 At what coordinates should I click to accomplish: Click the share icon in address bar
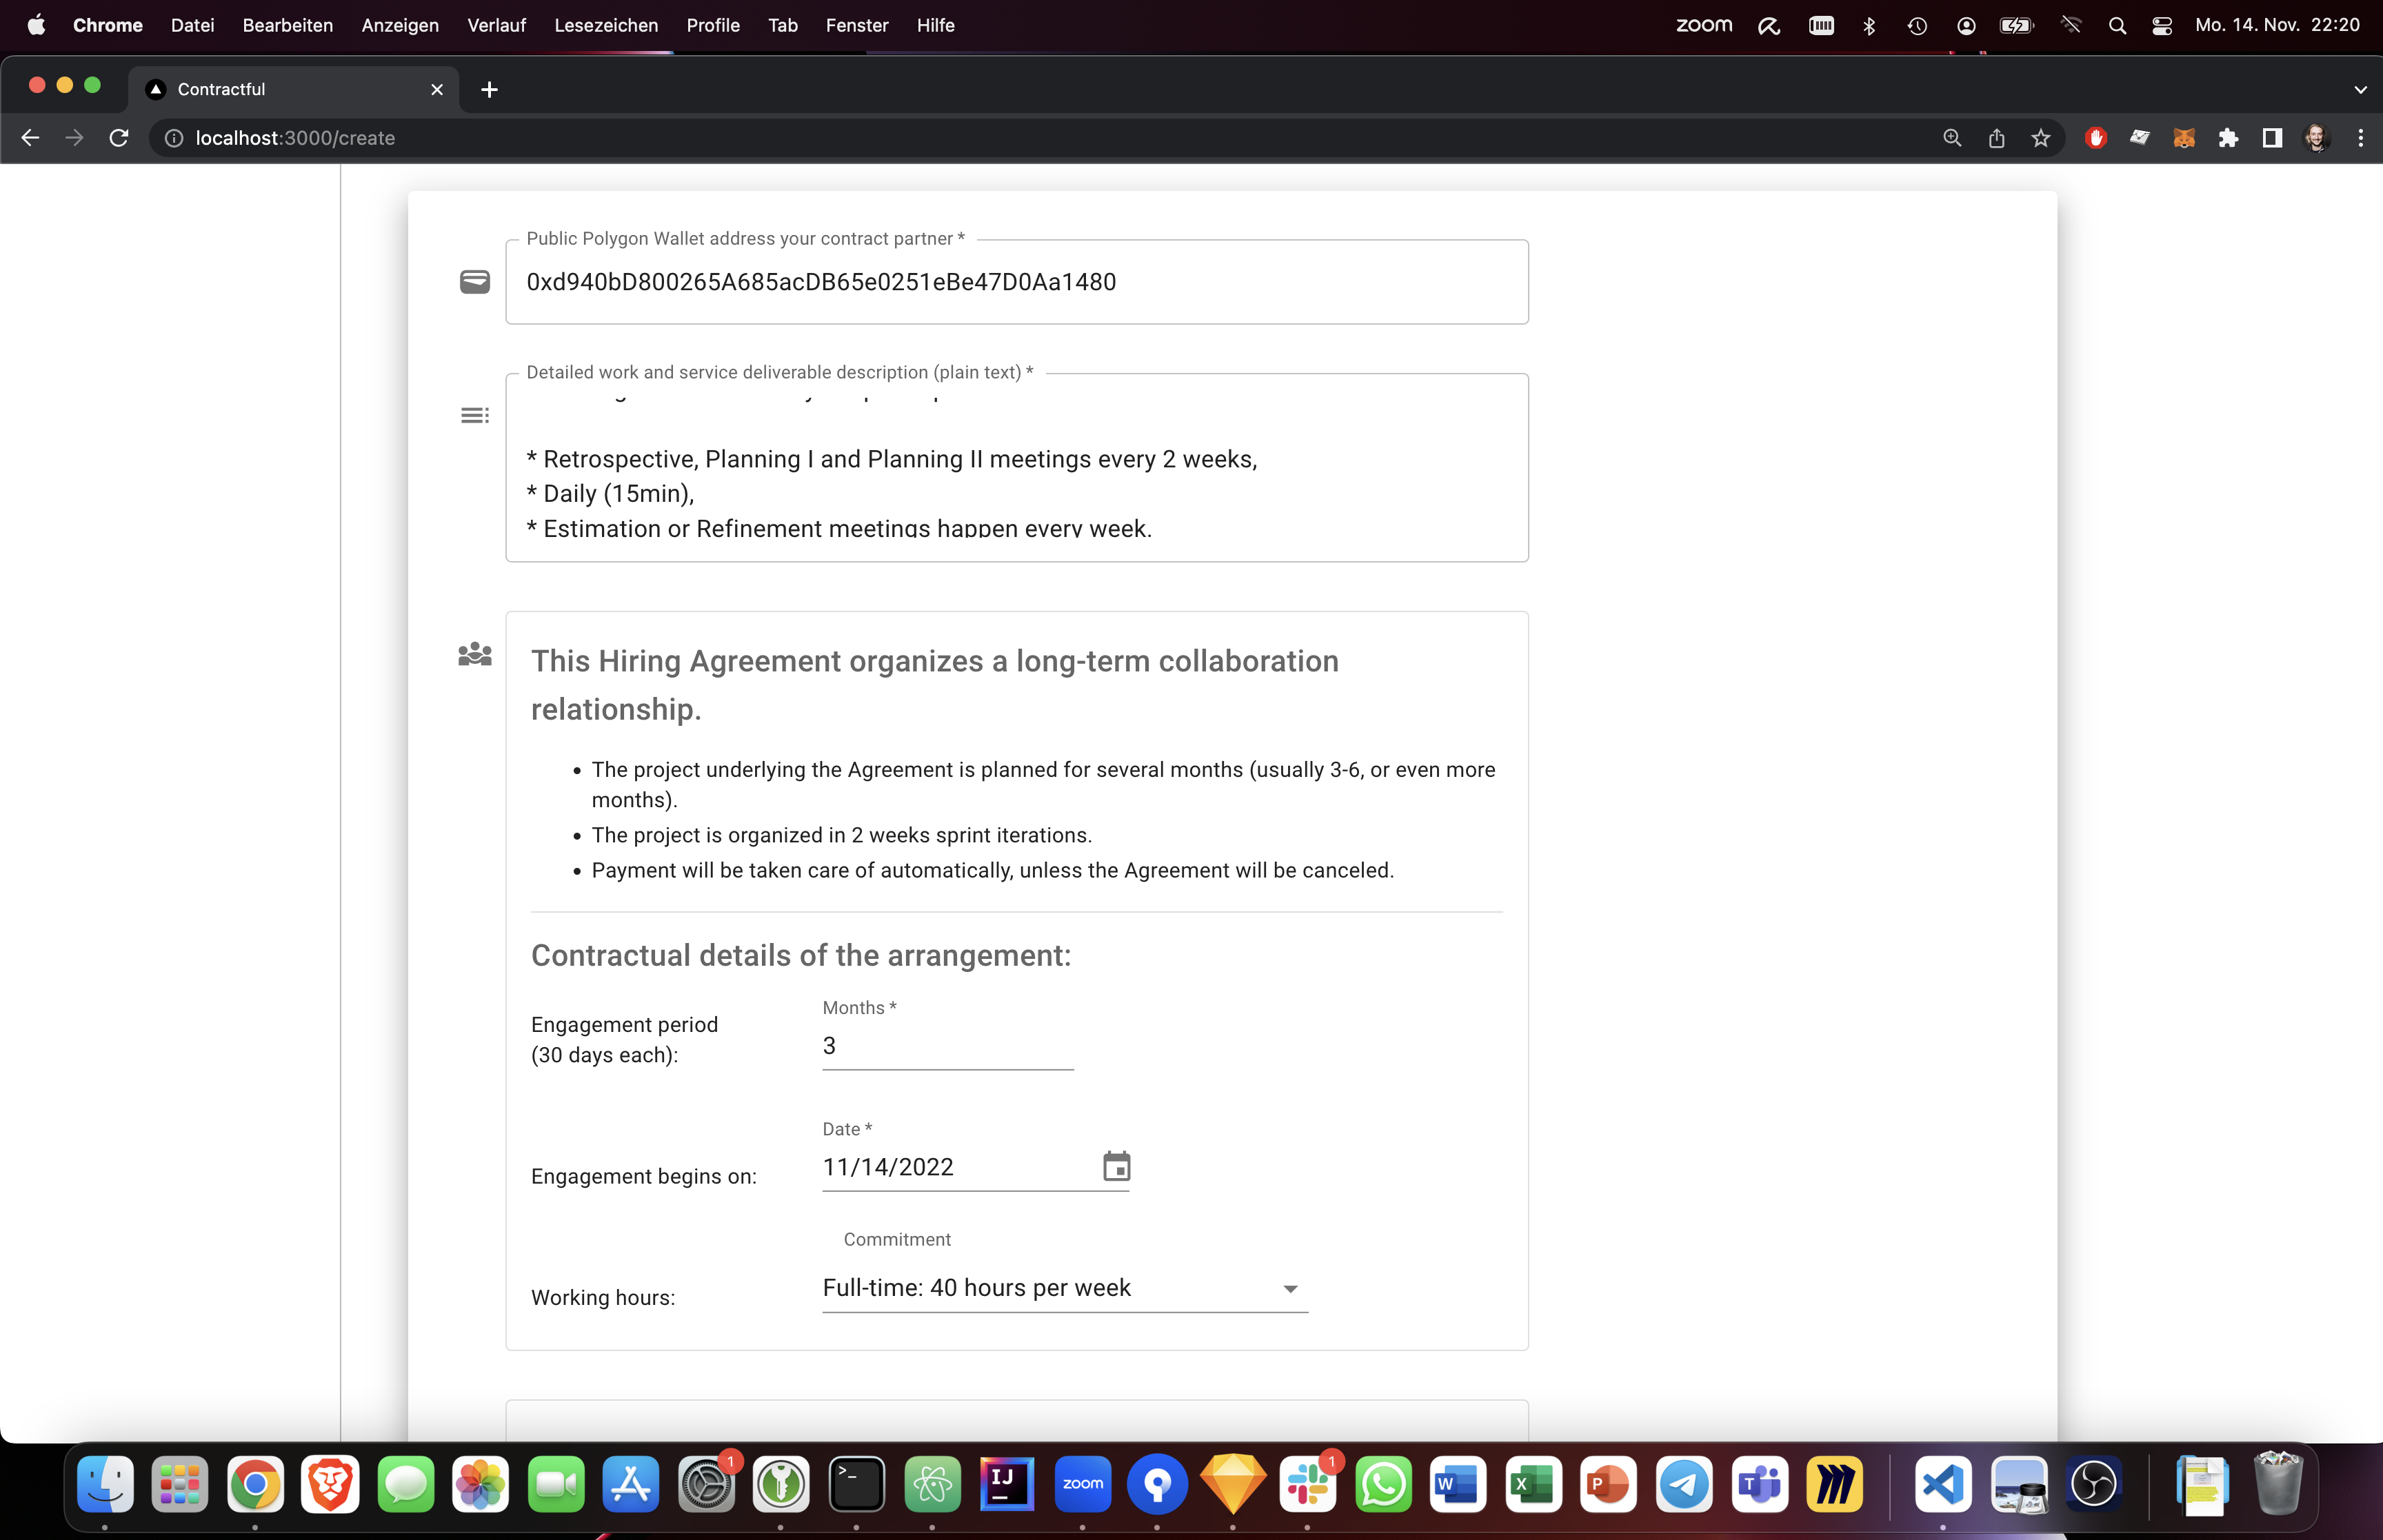point(1997,138)
